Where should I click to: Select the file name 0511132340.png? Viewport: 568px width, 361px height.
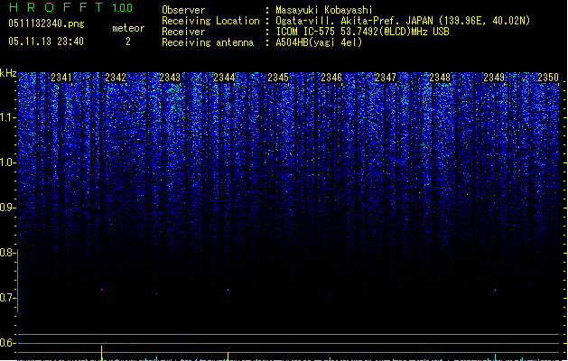(x=46, y=23)
